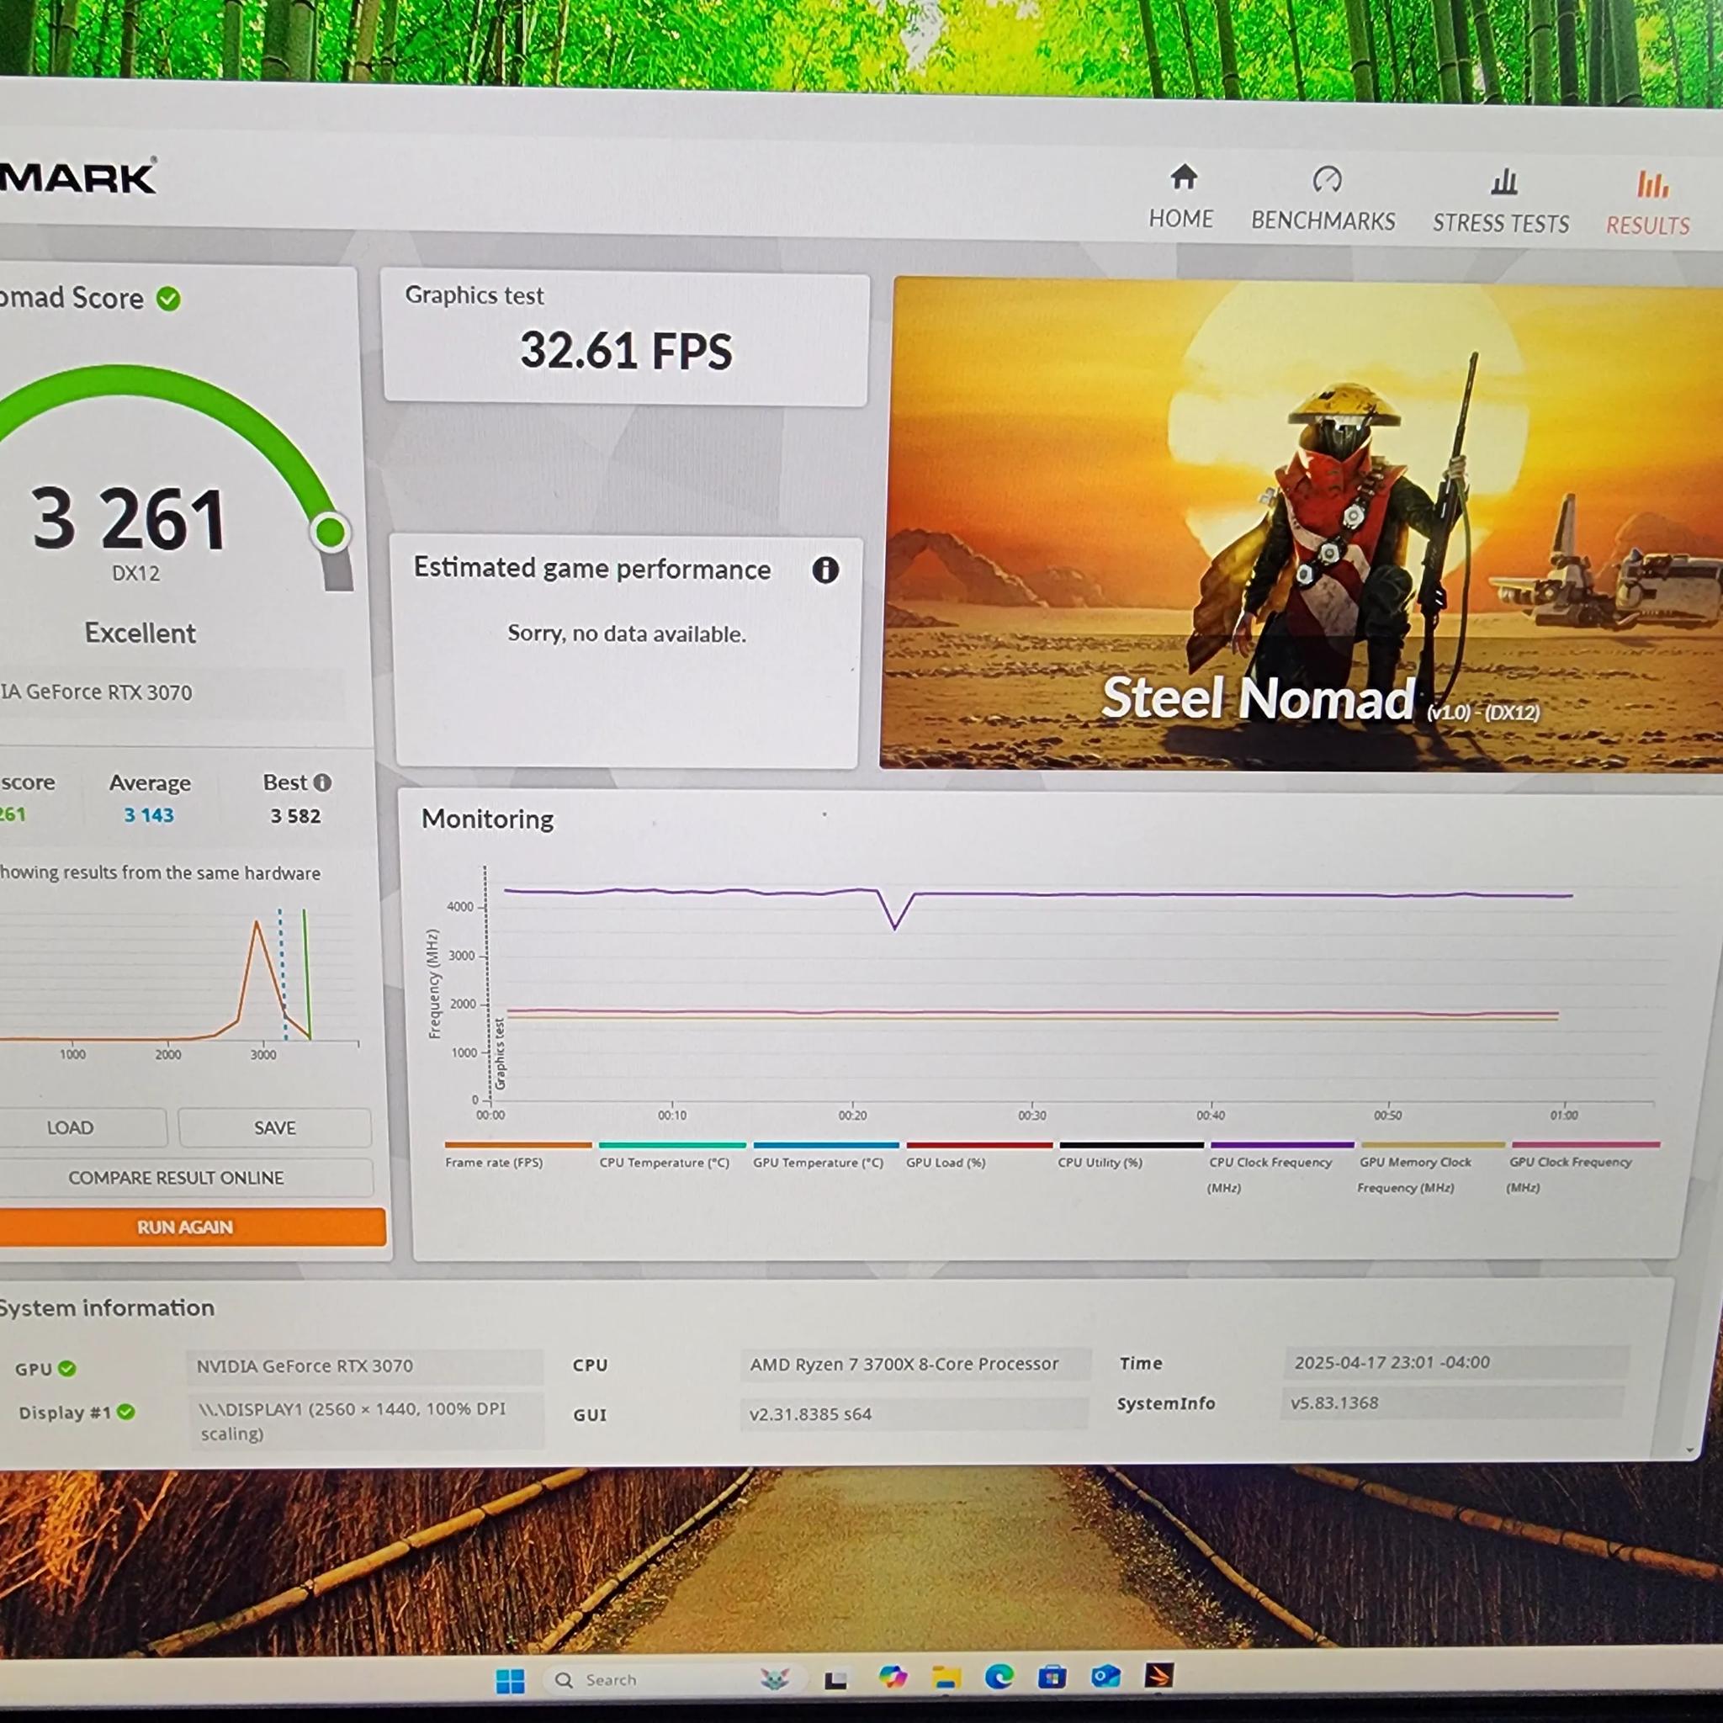The height and width of the screenshot is (1723, 1723).
Task: Toggle GPU Memory Clock Frequency legend series
Action: coord(1432,1167)
